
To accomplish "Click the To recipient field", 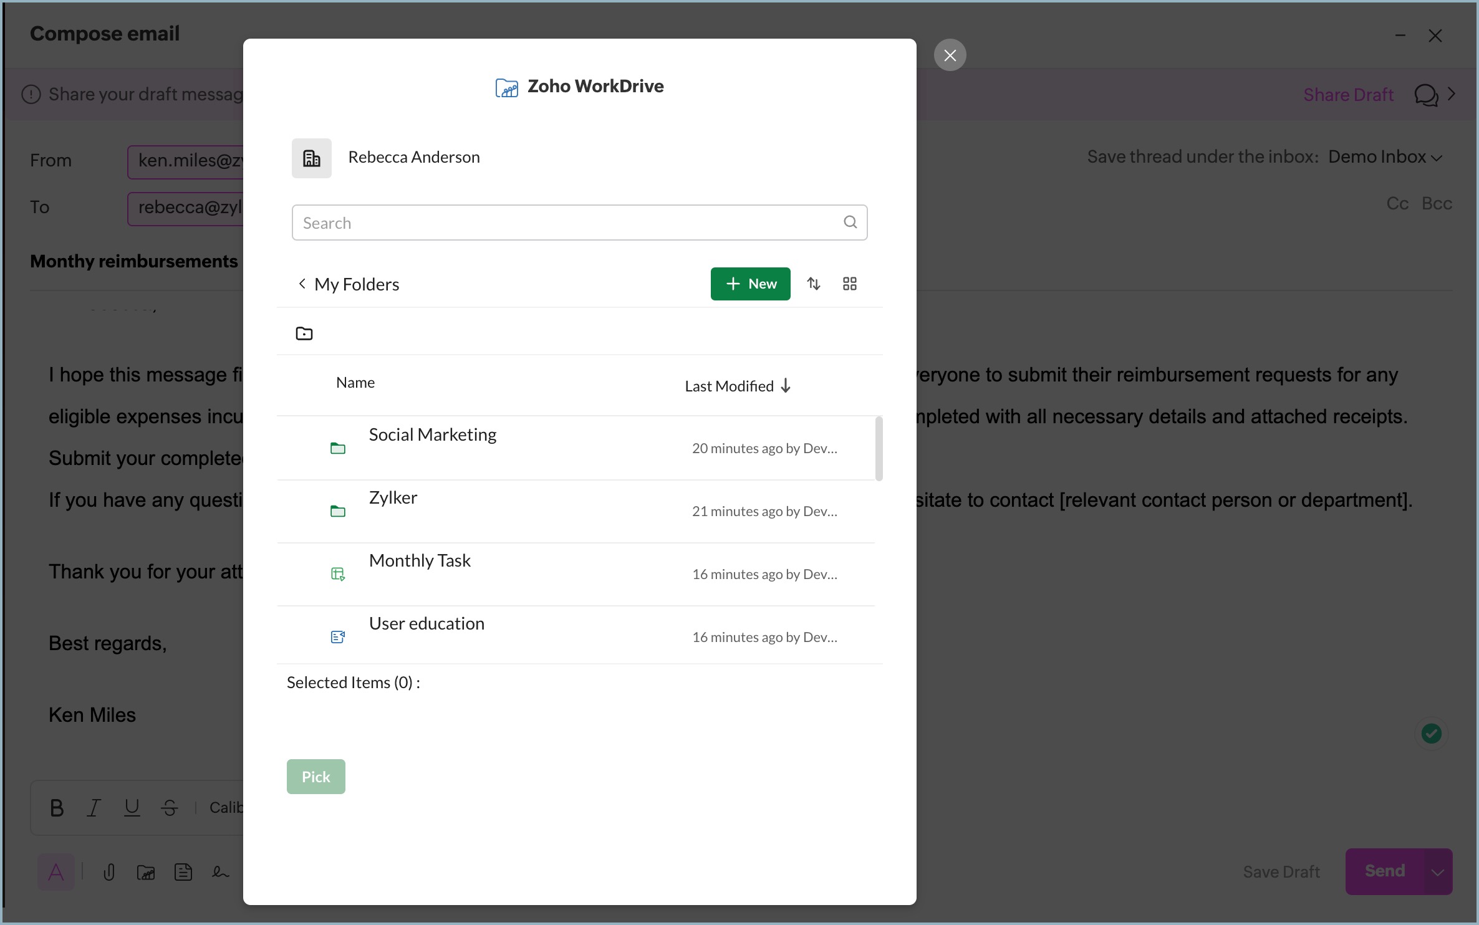I will point(186,208).
